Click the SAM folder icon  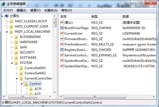(x=16, y=47)
